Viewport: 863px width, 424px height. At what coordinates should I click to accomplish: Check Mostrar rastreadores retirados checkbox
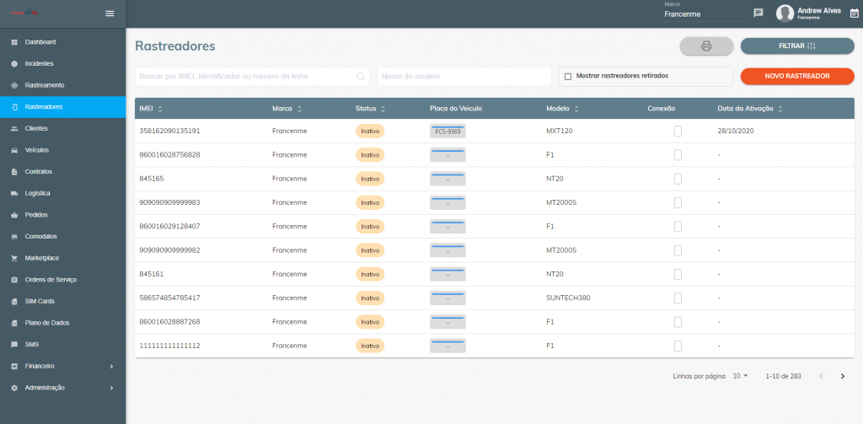coord(568,77)
